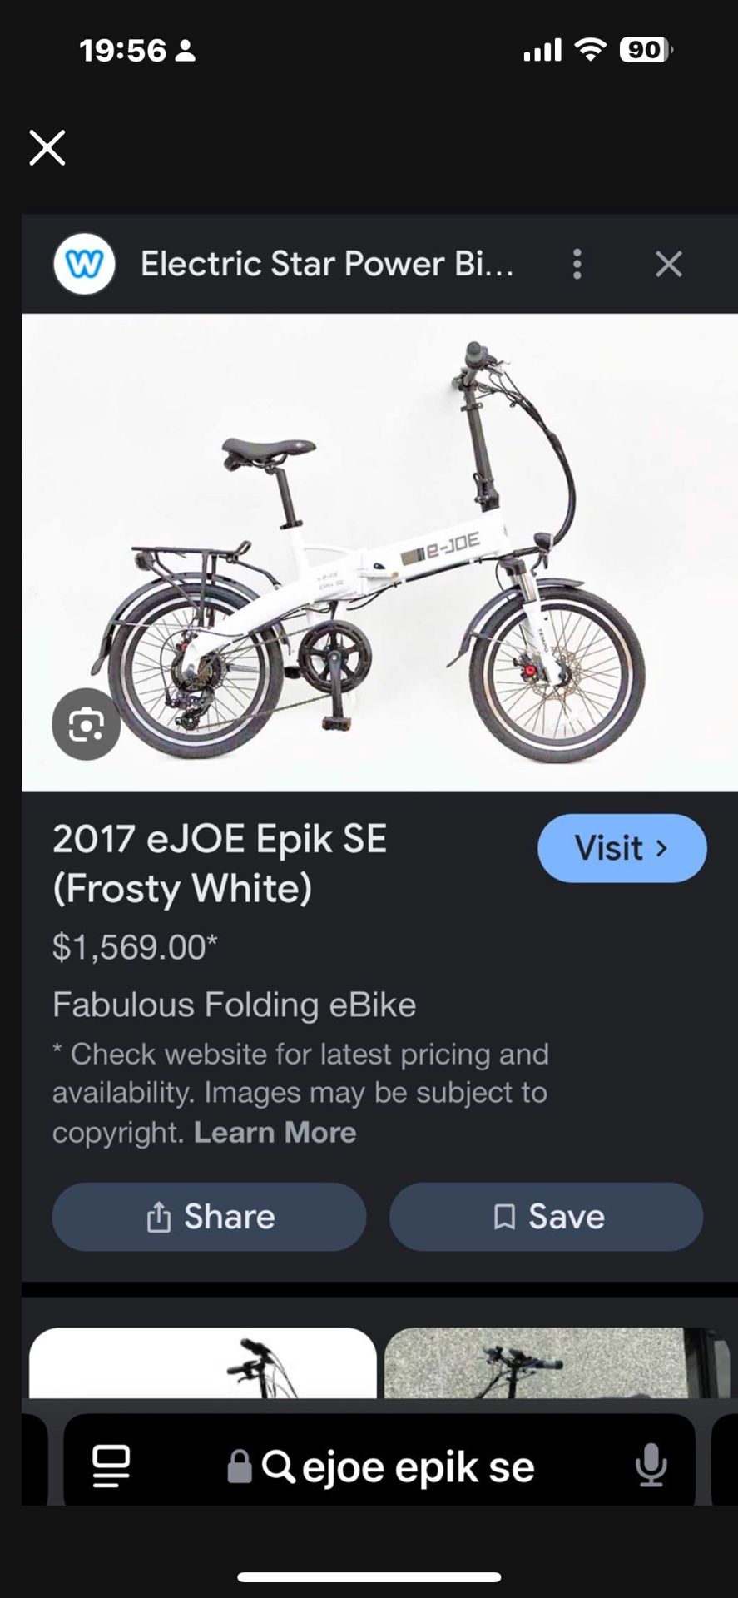Open the three-dot more options menu
Viewport: 738px width, 1598px height.
(x=577, y=265)
